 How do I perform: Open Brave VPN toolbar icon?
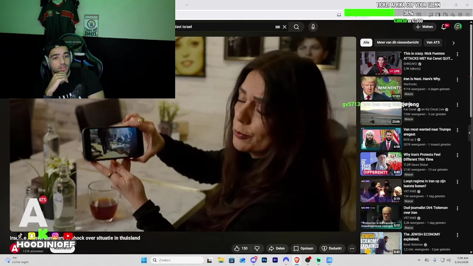(x=460, y=15)
